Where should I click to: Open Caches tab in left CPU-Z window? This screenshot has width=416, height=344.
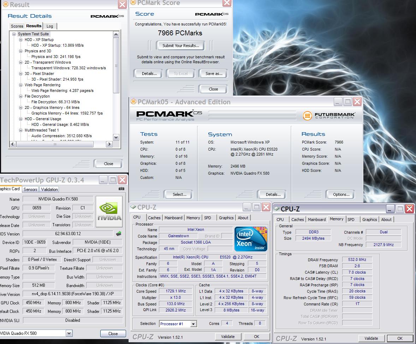[x=154, y=218]
